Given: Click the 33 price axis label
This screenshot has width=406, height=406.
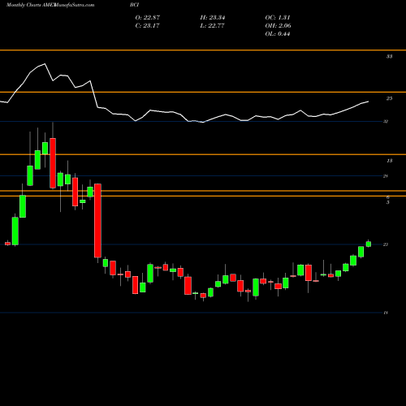Looking at the screenshot, I should [x=389, y=57].
